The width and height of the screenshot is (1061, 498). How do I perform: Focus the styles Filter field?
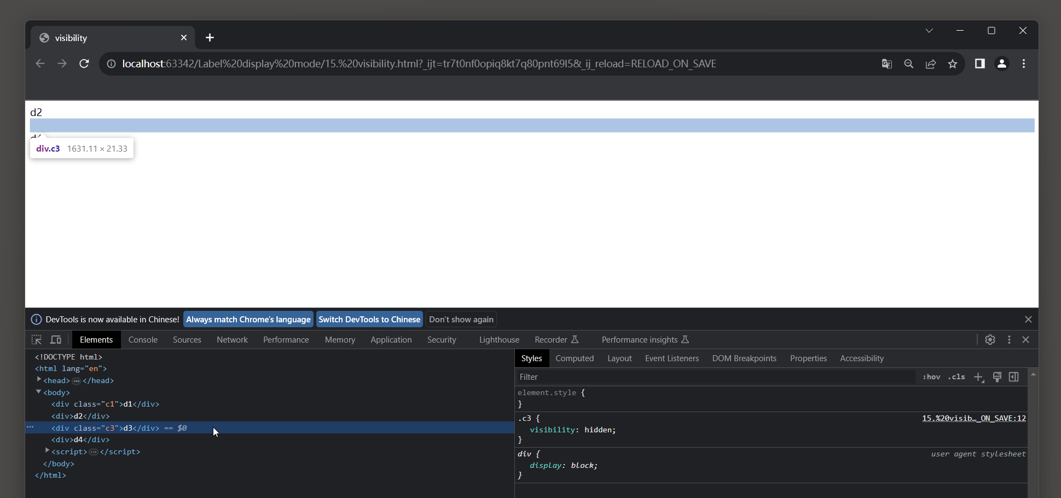[716, 377]
